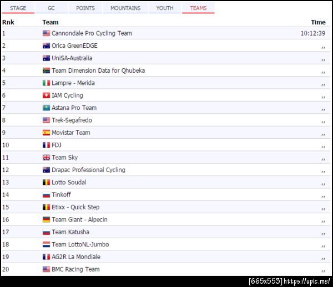Screen dimensions: 333x287
Task: Open the Lotto Soudal team link
Action: tap(69, 182)
